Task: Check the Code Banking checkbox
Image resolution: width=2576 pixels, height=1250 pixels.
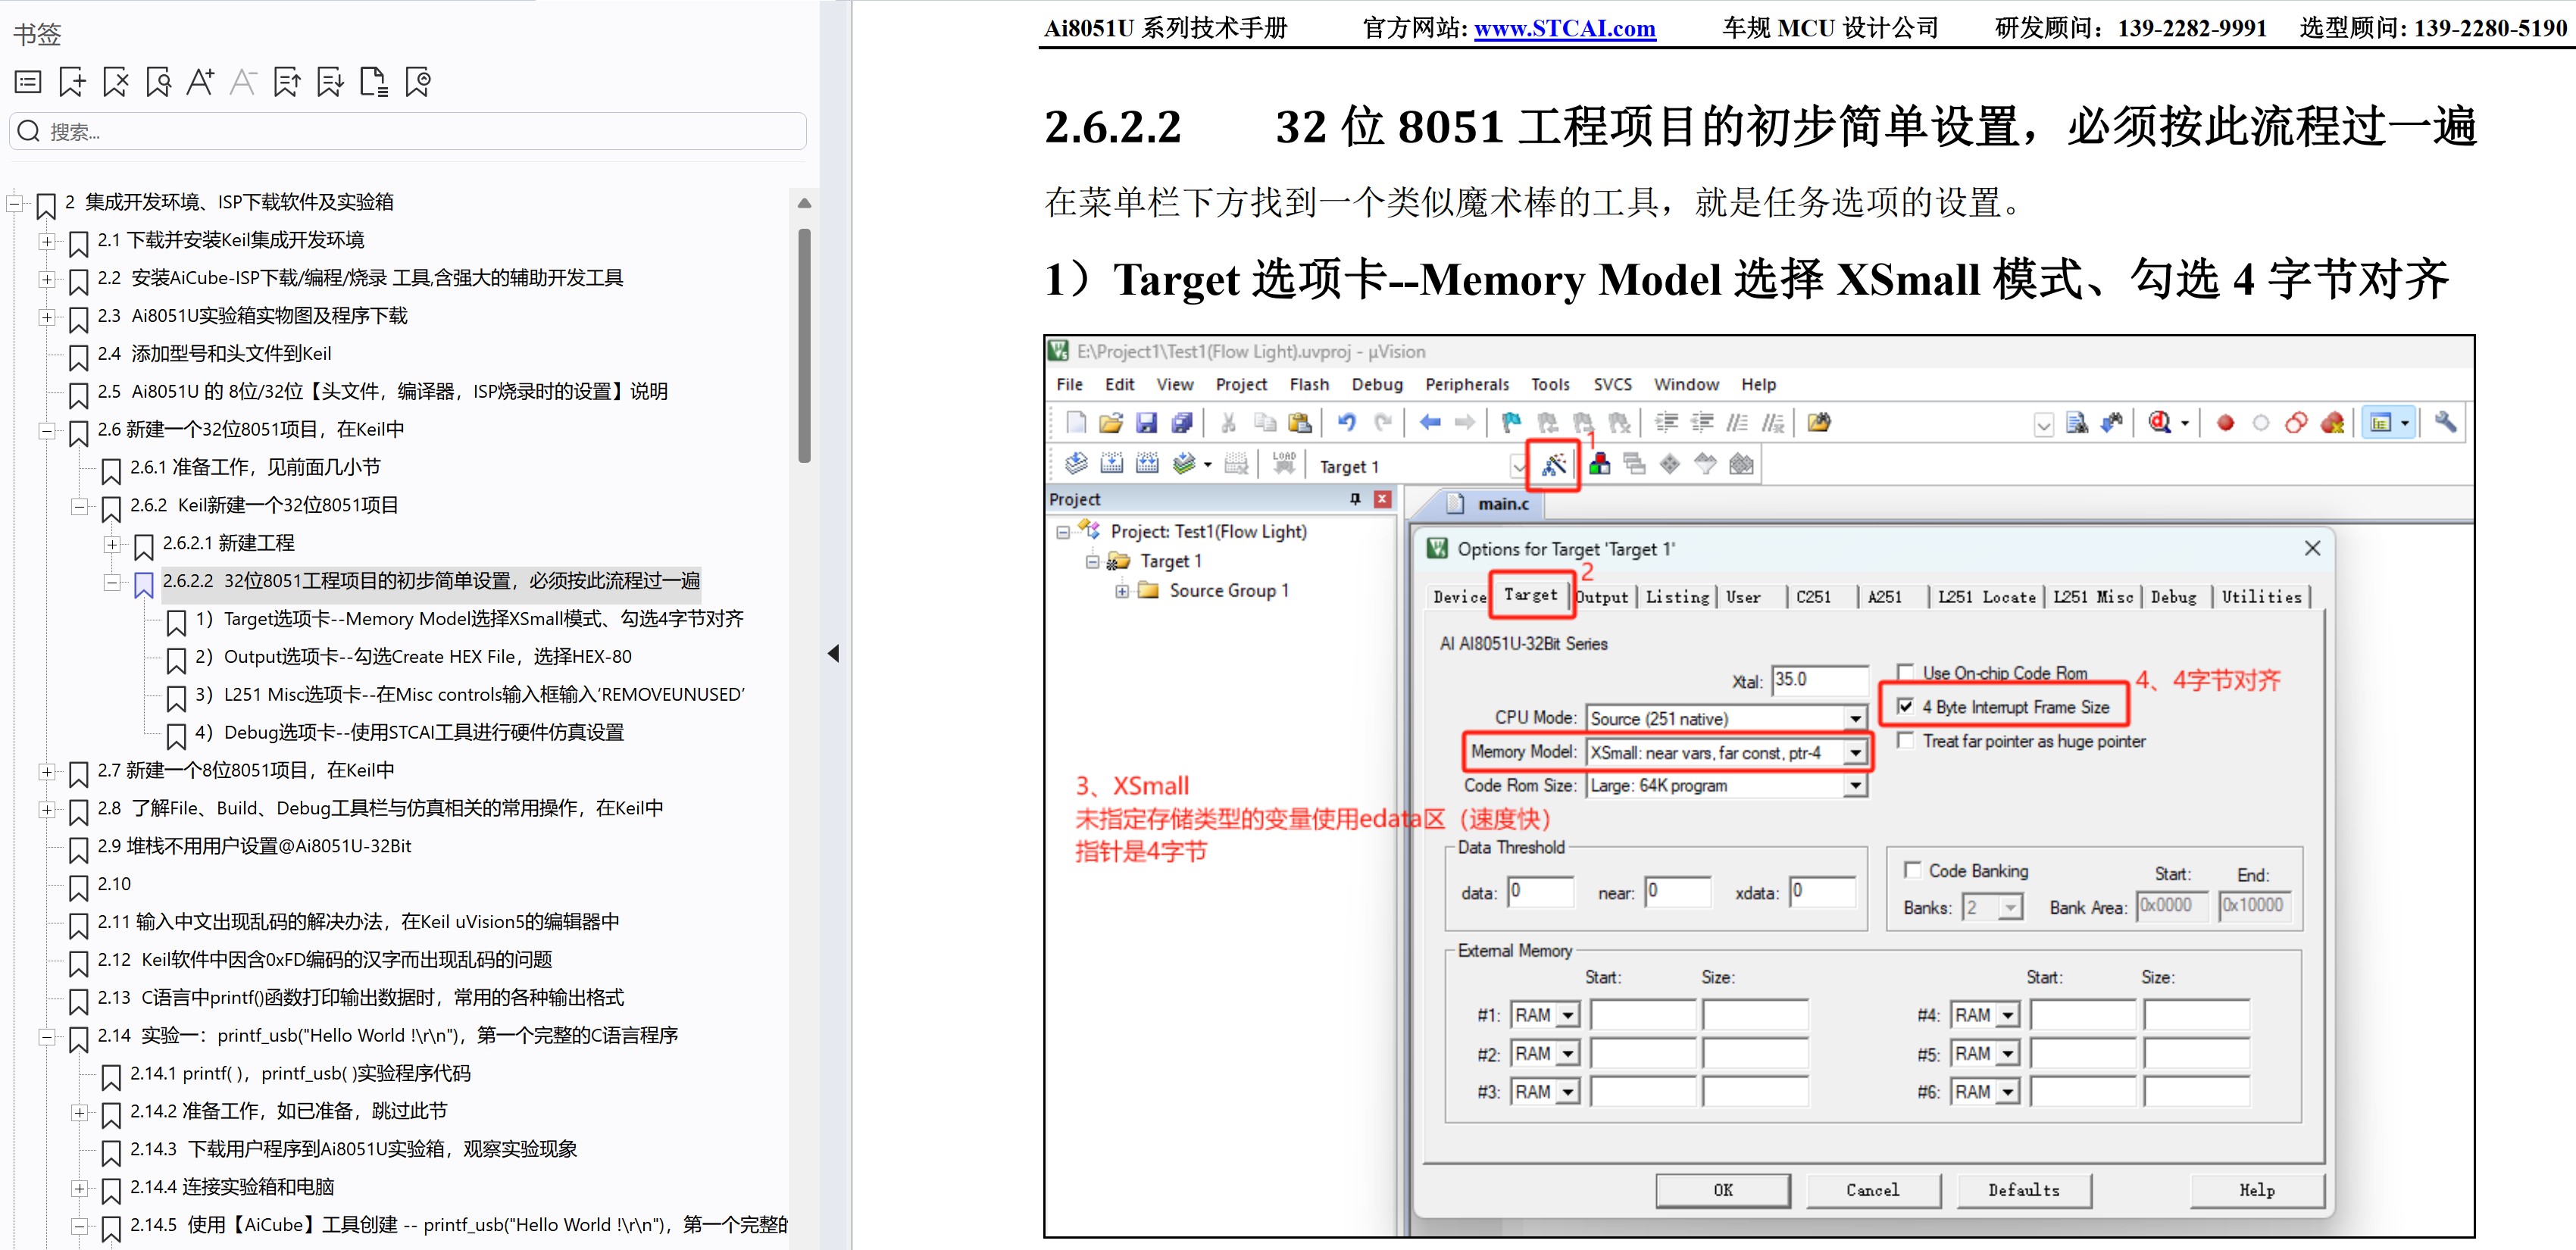Action: click(1913, 870)
